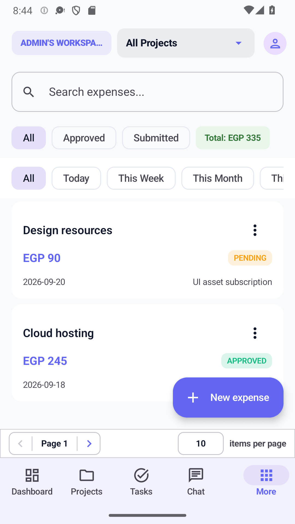Click the items per page label
Viewport: 295px width, 524px height.
click(x=258, y=443)
